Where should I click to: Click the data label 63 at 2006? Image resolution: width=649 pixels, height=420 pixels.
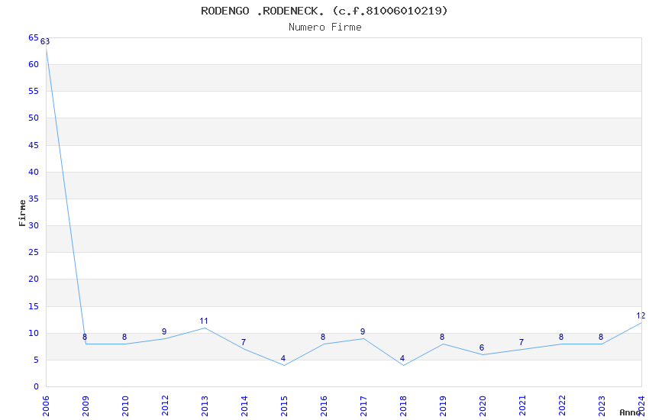click(45, 41)
